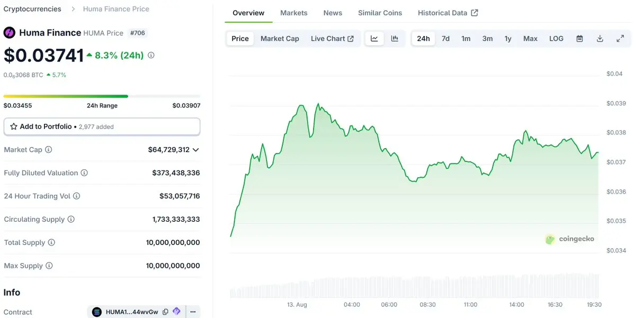The height and width of the screenshot is (318, 635).
Task: Expand the chart to fullscreen
Action: [x=620, y=39]
